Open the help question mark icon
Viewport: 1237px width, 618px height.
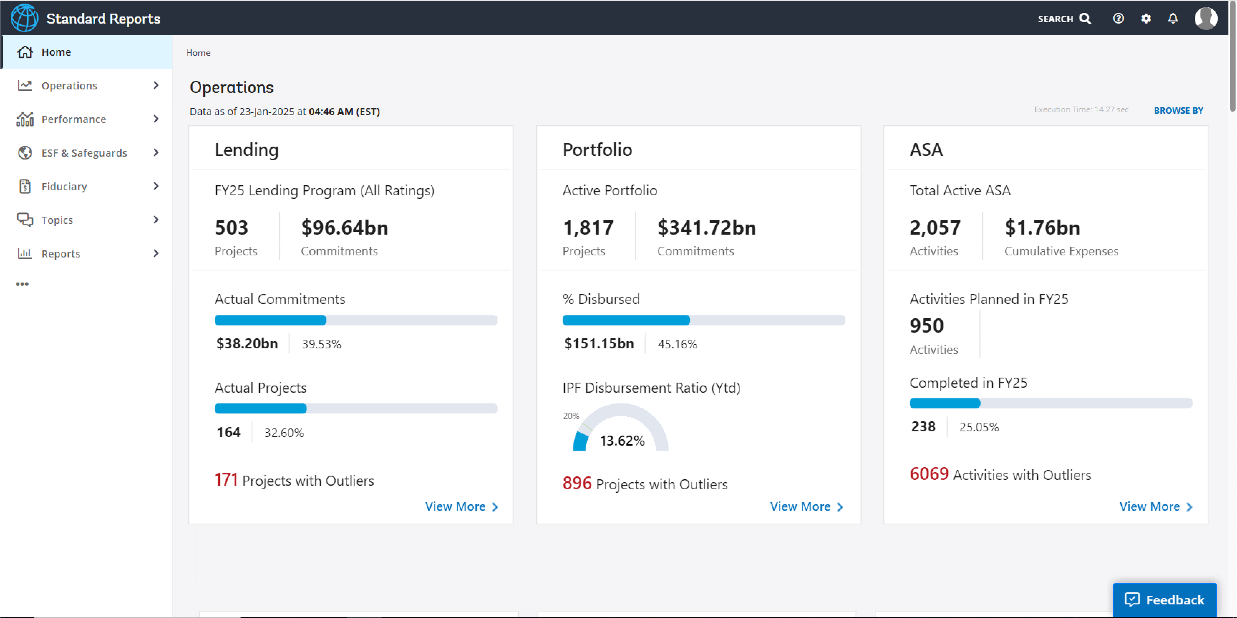point(1119,18)
